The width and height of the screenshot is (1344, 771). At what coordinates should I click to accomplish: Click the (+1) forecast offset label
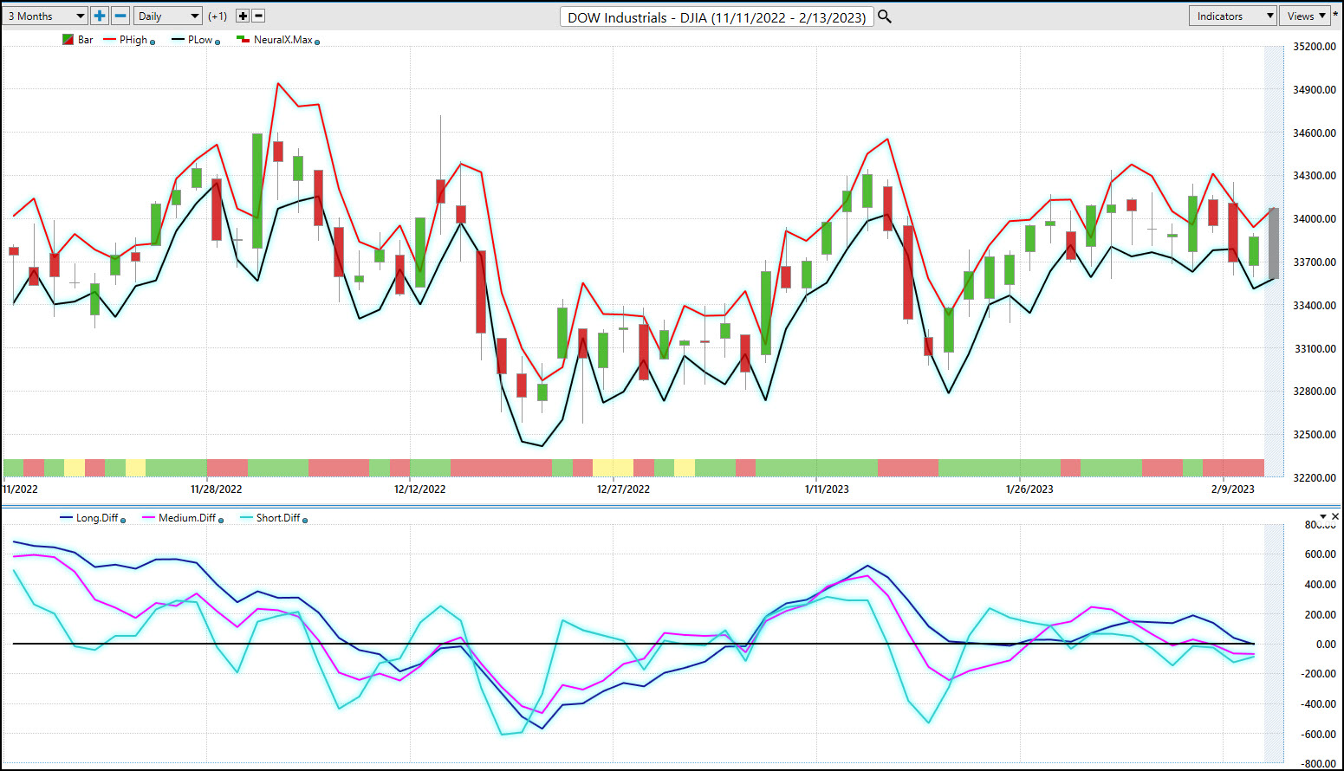coord(218,16)
